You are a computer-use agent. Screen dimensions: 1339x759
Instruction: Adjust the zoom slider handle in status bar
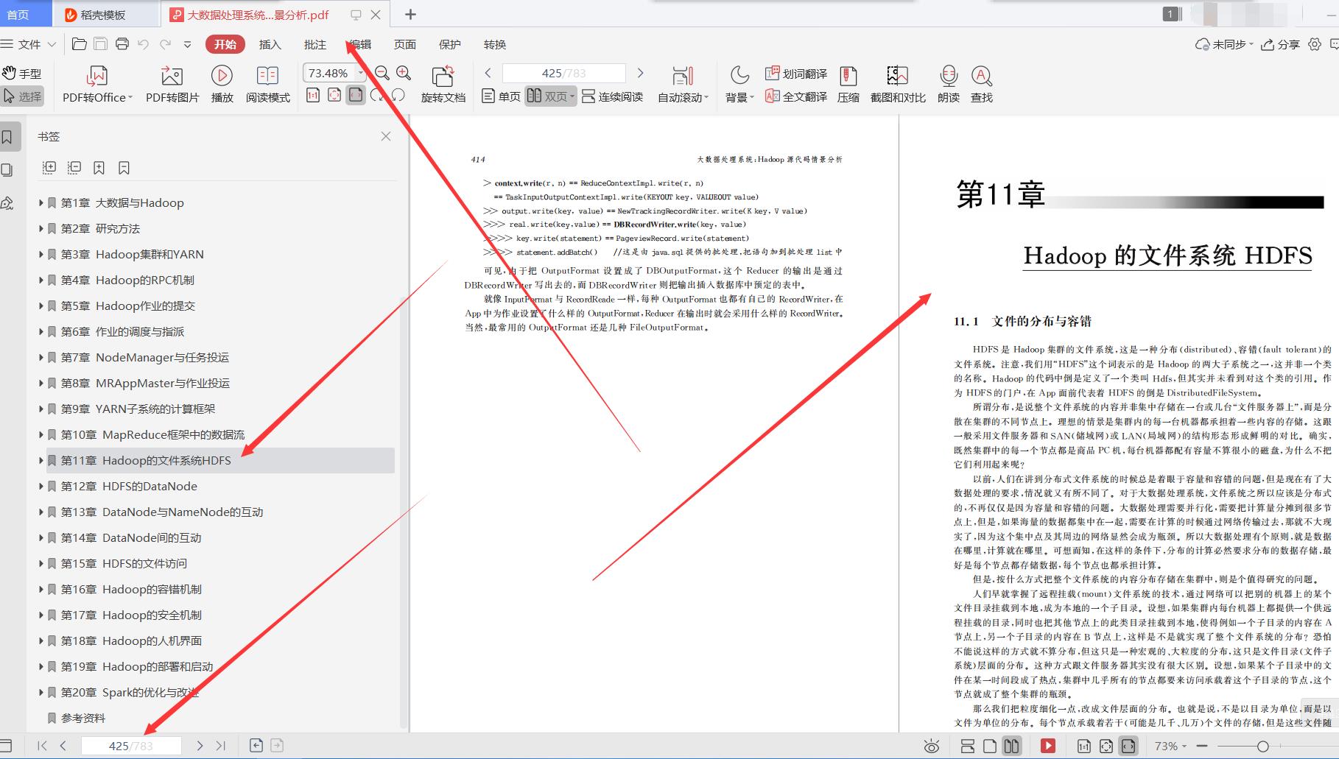point(1262,746)
